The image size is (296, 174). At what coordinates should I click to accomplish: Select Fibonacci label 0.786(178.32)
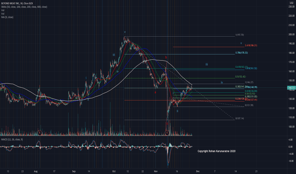[x=241, y=53]
